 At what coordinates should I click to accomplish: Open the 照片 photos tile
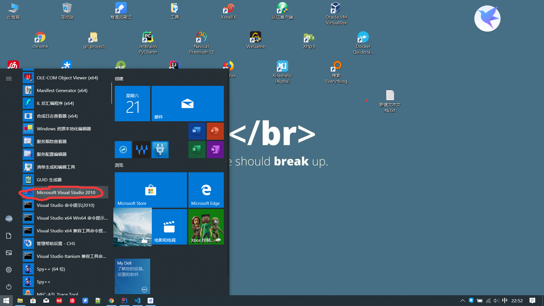point(132,227)
